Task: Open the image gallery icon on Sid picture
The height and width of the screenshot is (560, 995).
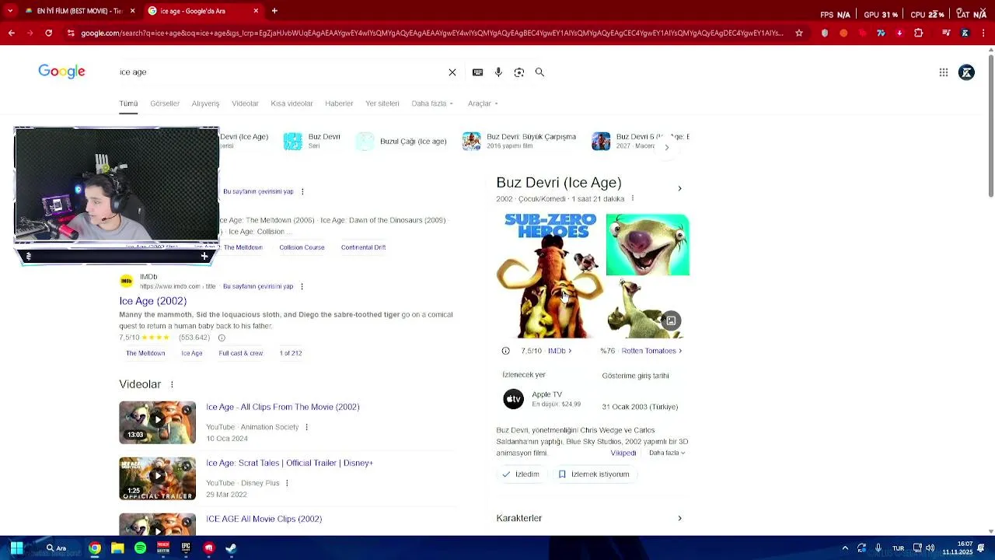Action: pyautogui.click(x=671, y=320)
